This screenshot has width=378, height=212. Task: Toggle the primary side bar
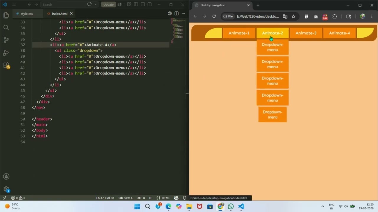[x=136, y=4]
